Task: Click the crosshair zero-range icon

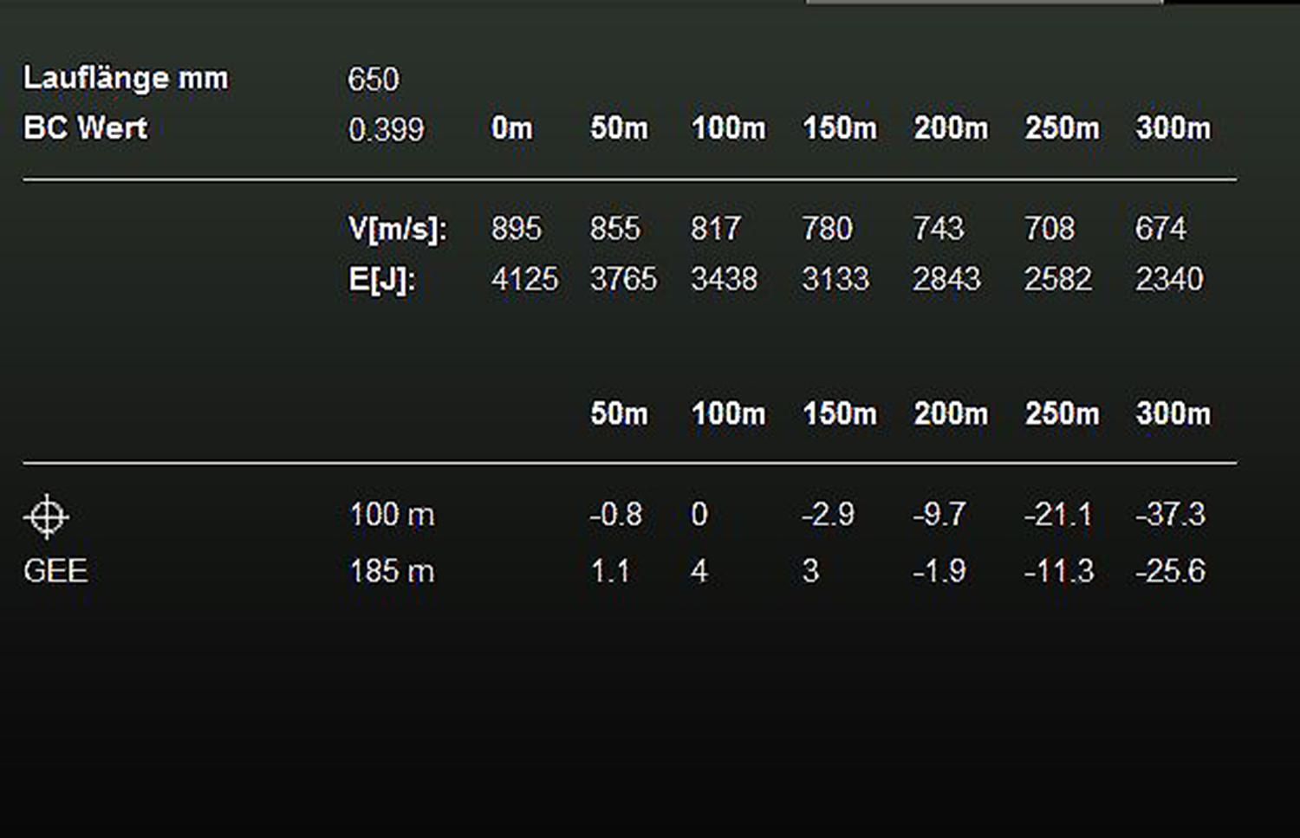Action: click(x=46, y=516)
